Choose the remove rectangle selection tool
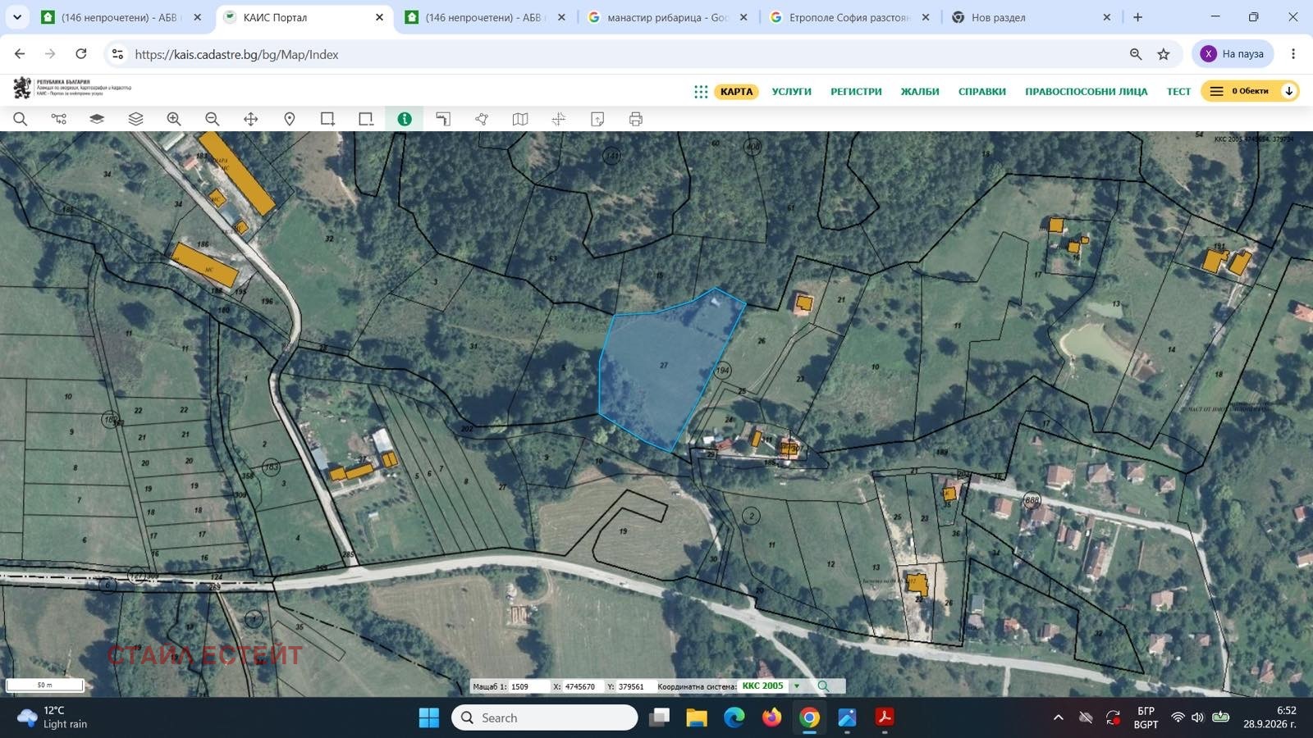Image resolution: width=1313 pixels, height=738 pixels. [x=366, y=119]
